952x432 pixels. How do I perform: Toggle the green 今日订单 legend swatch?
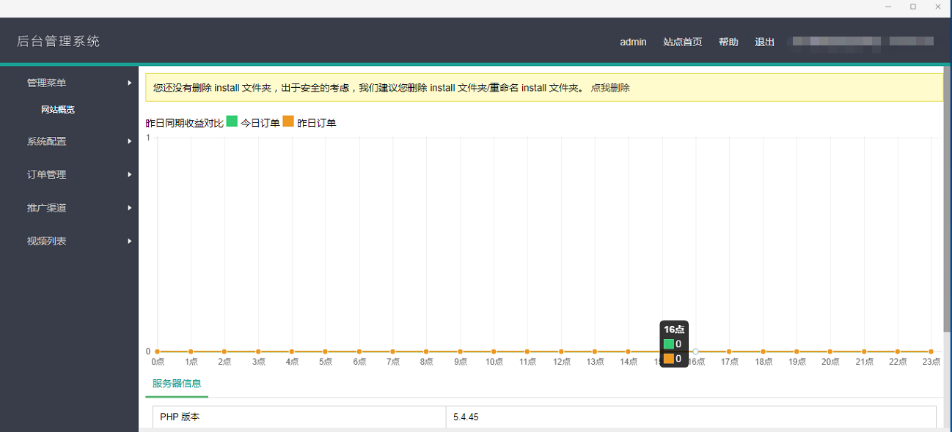pyautogui.click(x=232, y=122)
